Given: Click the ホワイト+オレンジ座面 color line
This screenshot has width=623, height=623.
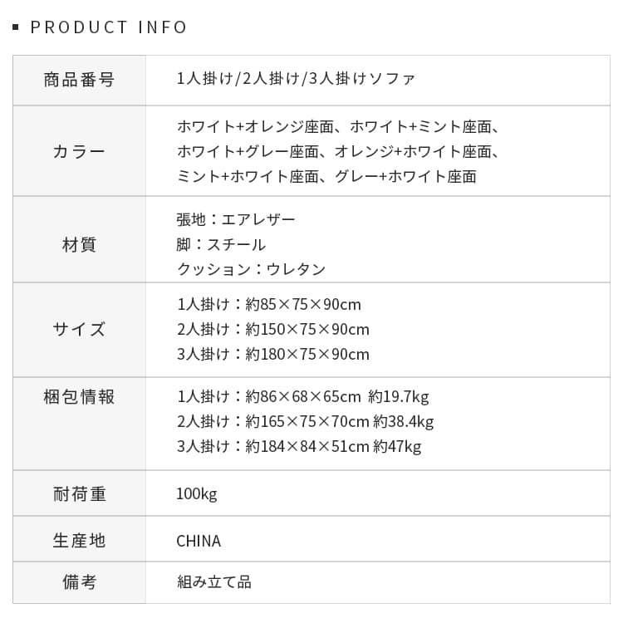Looking at the screenshot, I should click(255, 127).
